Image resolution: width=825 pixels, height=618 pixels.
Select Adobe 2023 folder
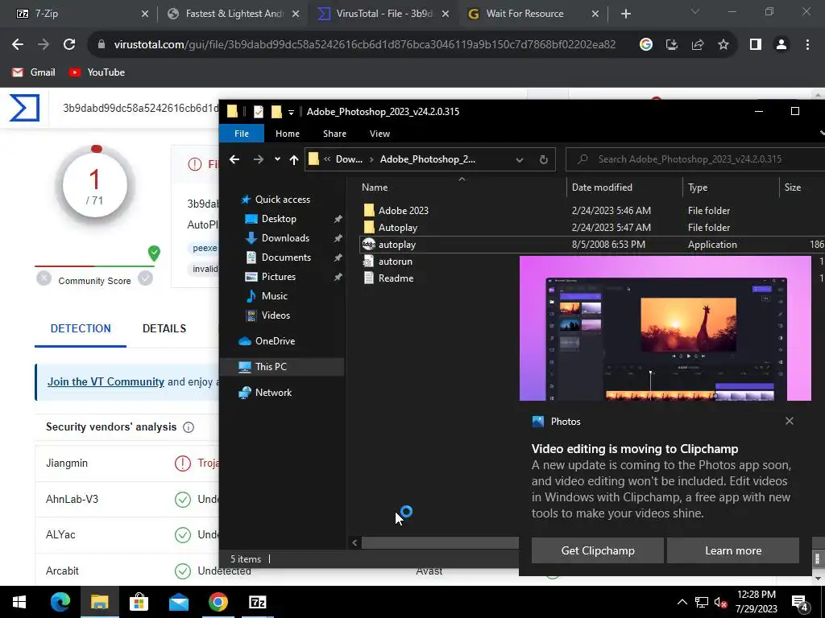403,210
